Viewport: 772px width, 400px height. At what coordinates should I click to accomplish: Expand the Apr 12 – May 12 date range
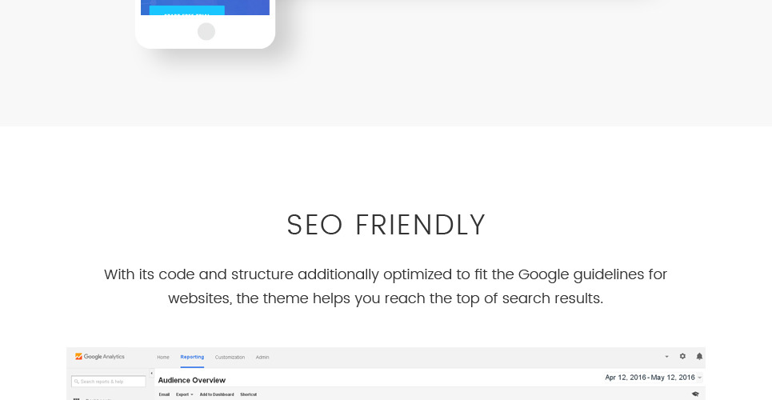(x=654, y=377)
